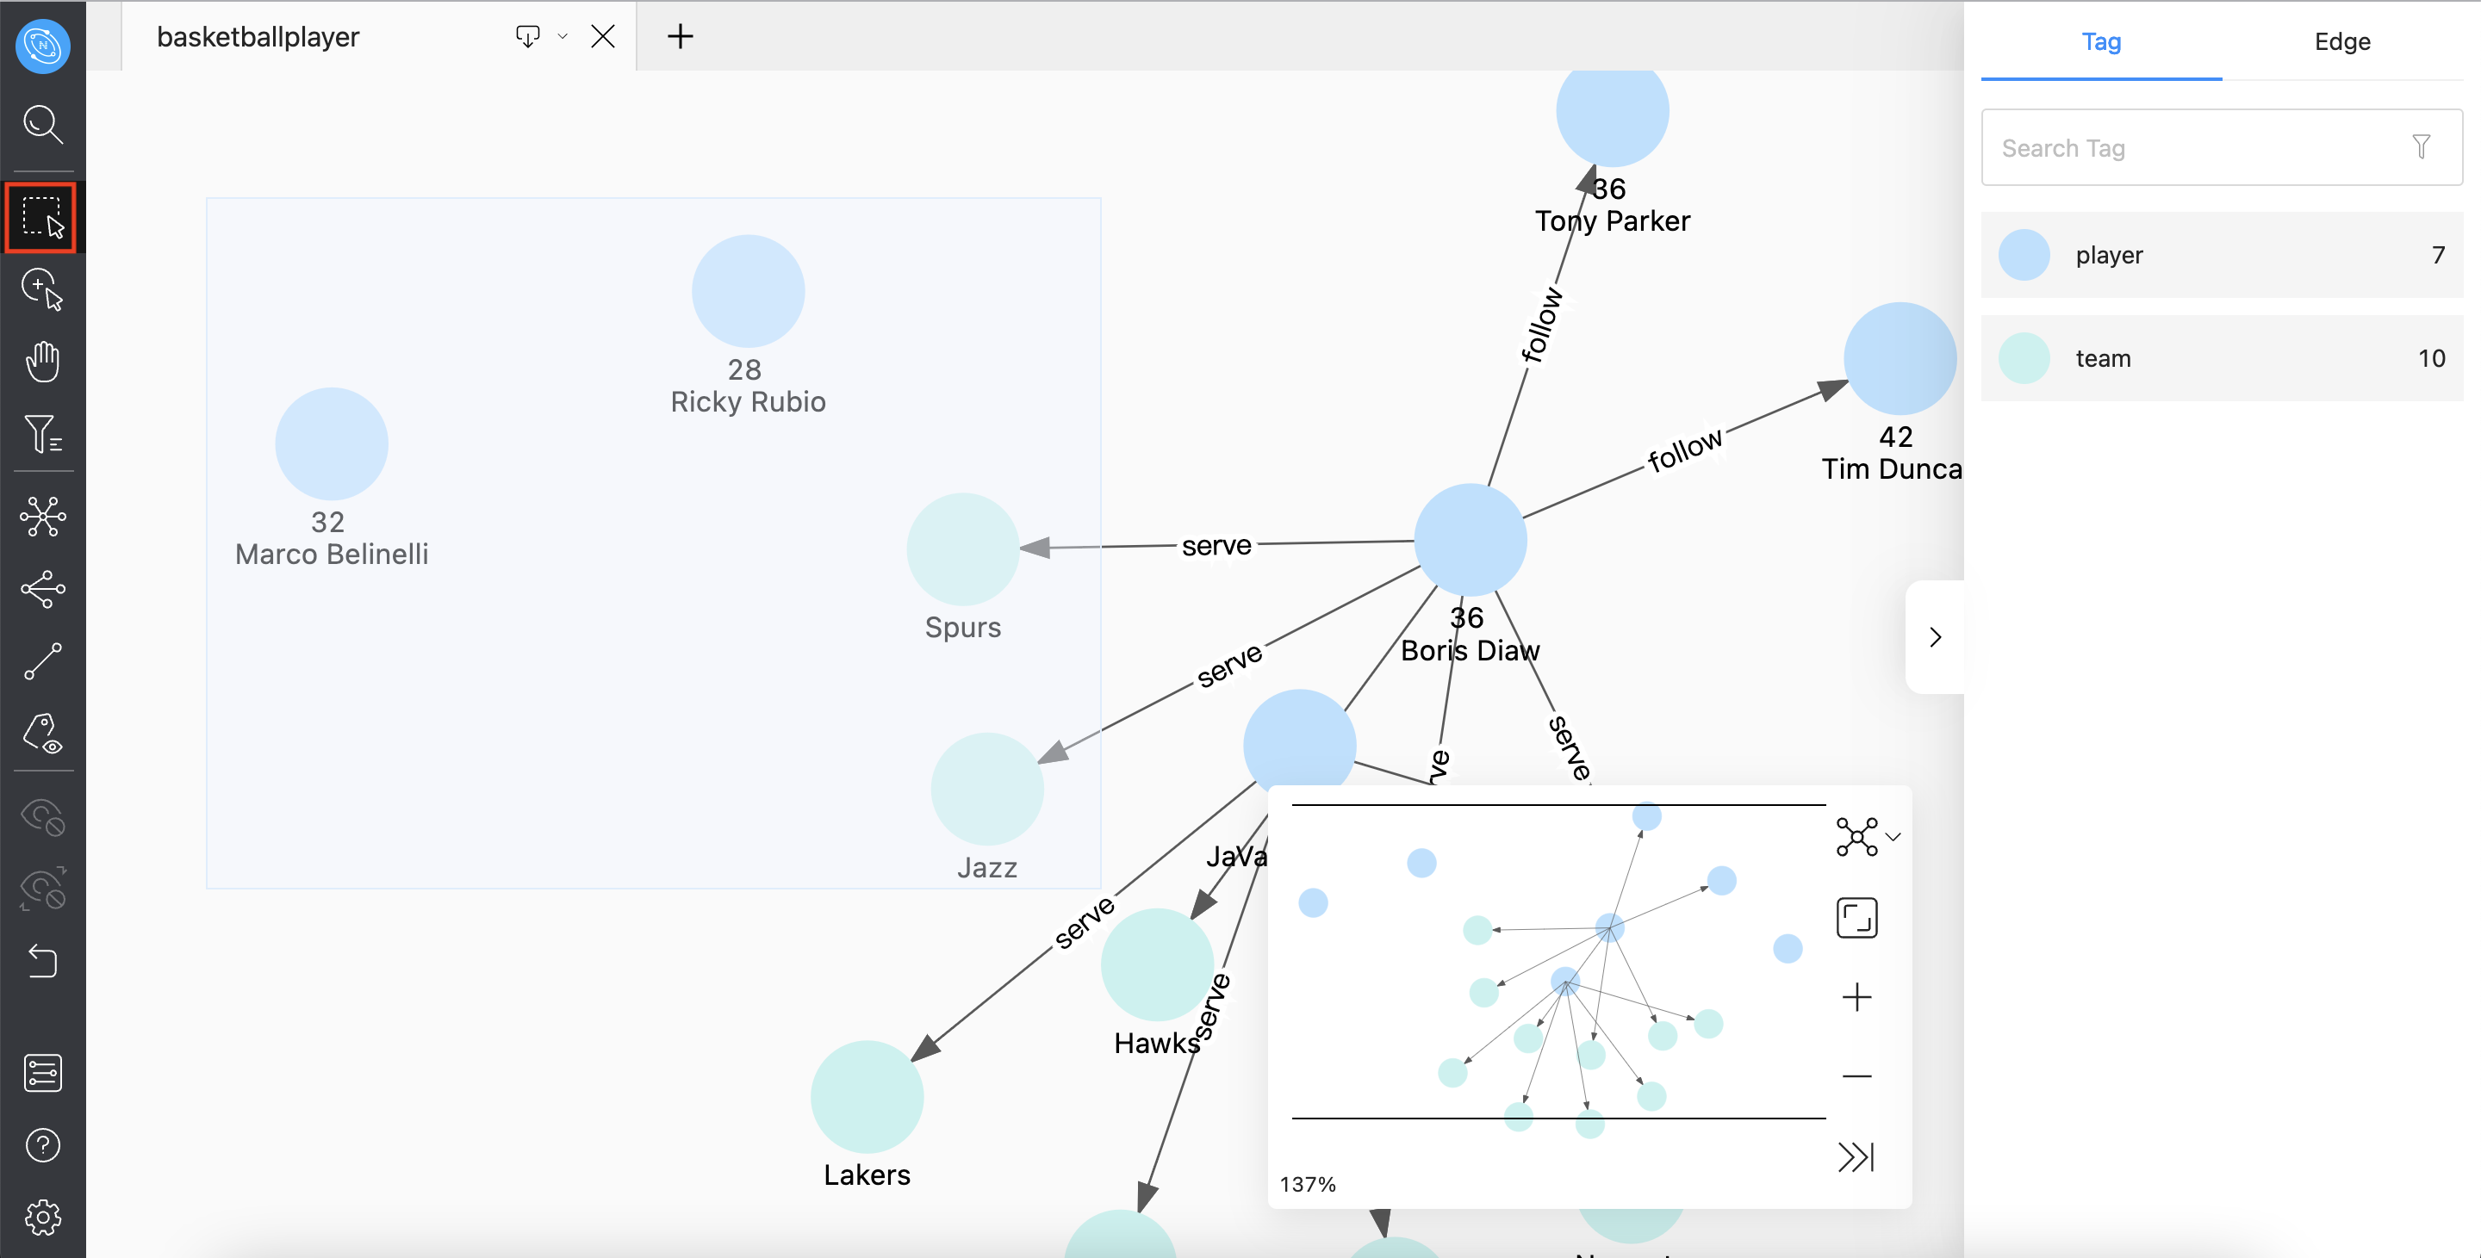Expand the right panel chevron

(1936, 637)
